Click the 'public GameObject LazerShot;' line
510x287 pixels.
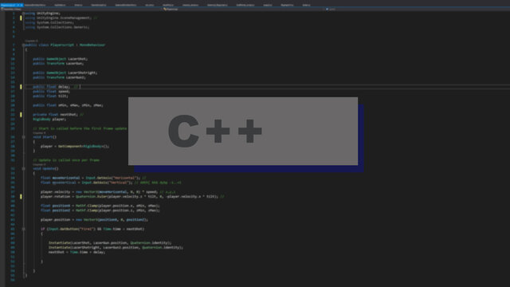tap(61, 59)
